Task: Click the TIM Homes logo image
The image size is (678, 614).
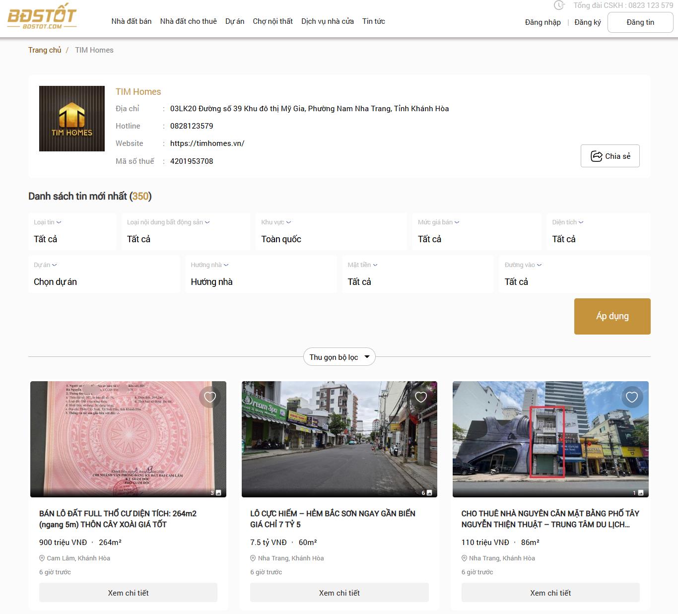Action: [72, 119]
